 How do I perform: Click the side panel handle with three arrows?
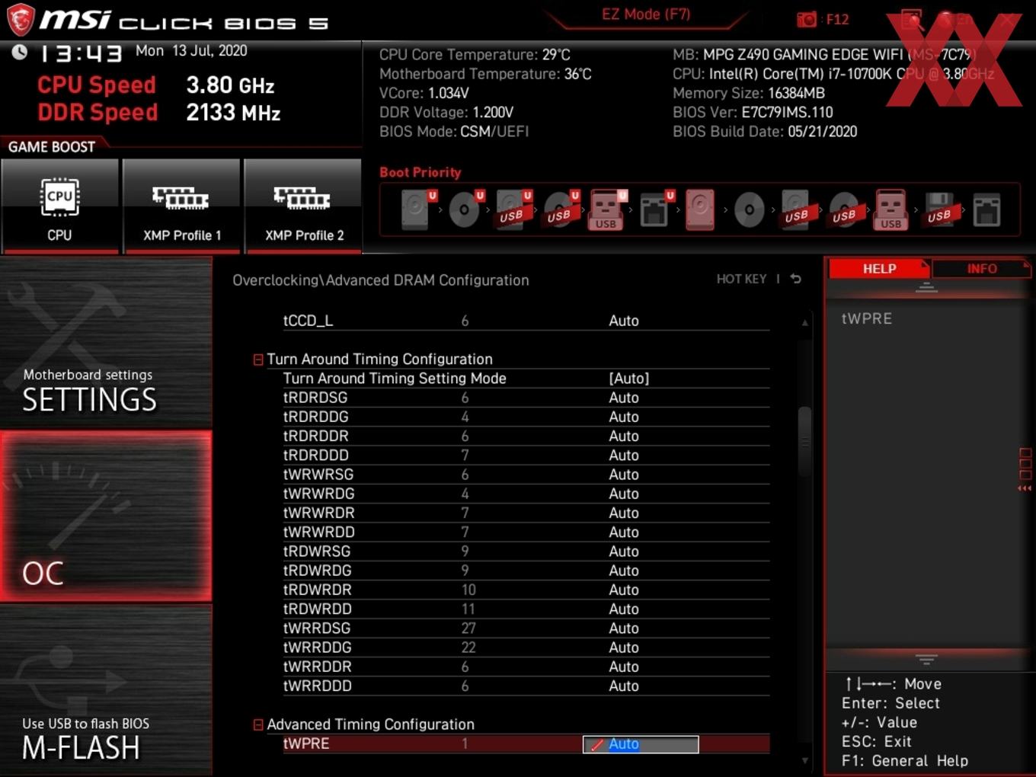[1025, 470]
